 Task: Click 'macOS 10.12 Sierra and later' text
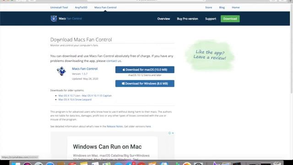(x=145, y=75)
